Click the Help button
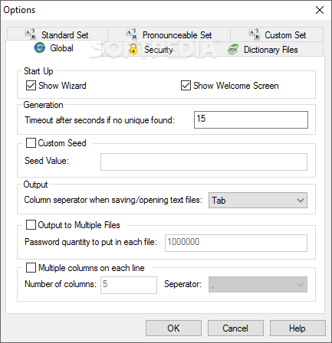332x343 pixels. [x=297, y=328]
